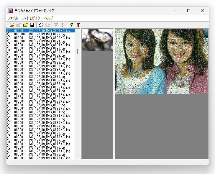Toggle the circle beside IMG_8889.jpg
Image resolution: width=215 pixels, height=174 pixels.
(x=9, y=55)
